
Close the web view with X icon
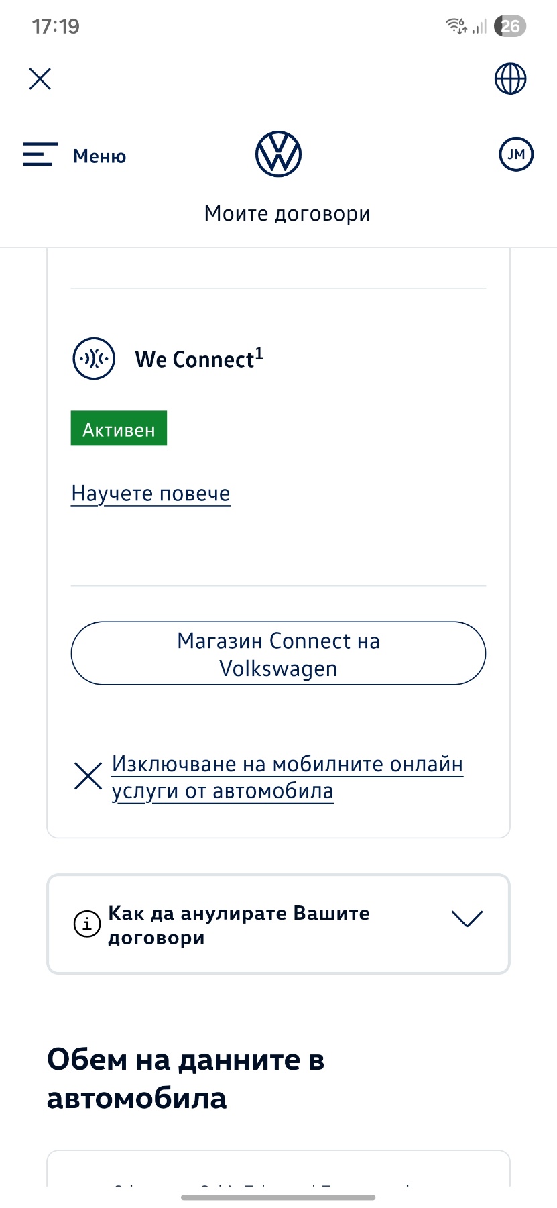(x=40, y=79)
